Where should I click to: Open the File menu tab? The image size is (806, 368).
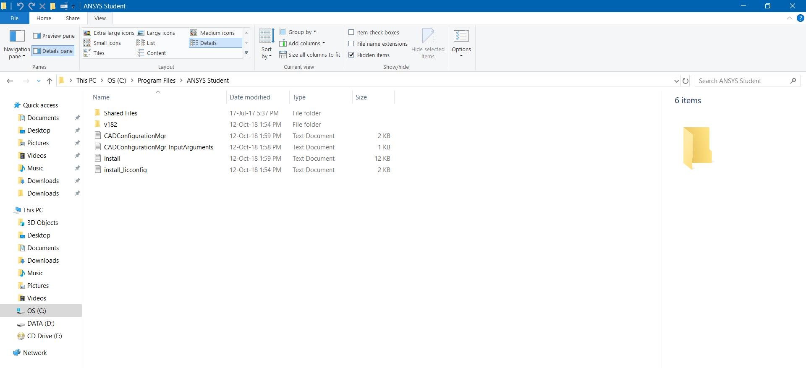[14, 18]
